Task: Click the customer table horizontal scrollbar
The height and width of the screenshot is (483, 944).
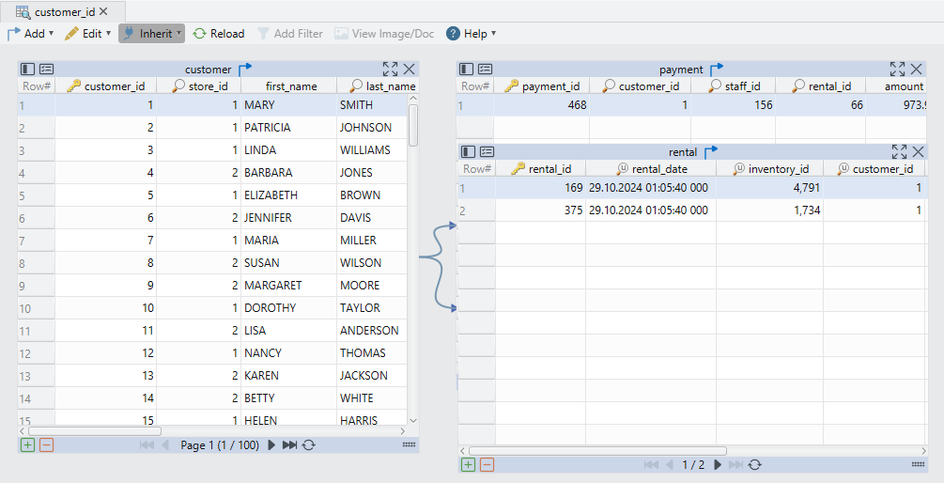Action: 95,431
